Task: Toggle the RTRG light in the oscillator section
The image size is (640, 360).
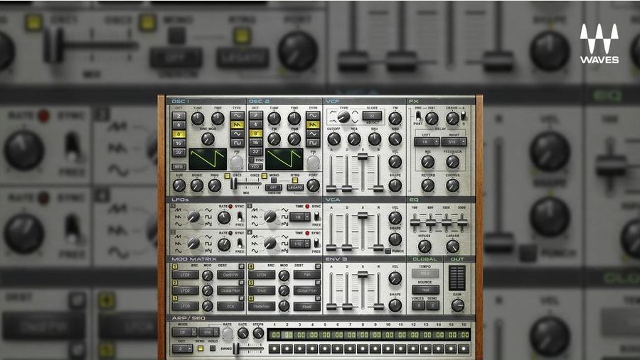Action: pyautogui.click(x=294, y=180)
